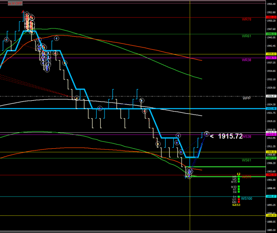Click the green H4 timeframe square
This screenshot has height=233, width=277.
click(x=239, y=192)
